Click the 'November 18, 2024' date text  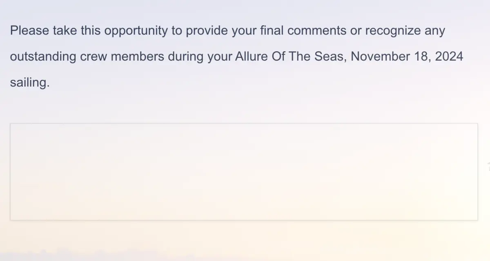pos(407,57)
